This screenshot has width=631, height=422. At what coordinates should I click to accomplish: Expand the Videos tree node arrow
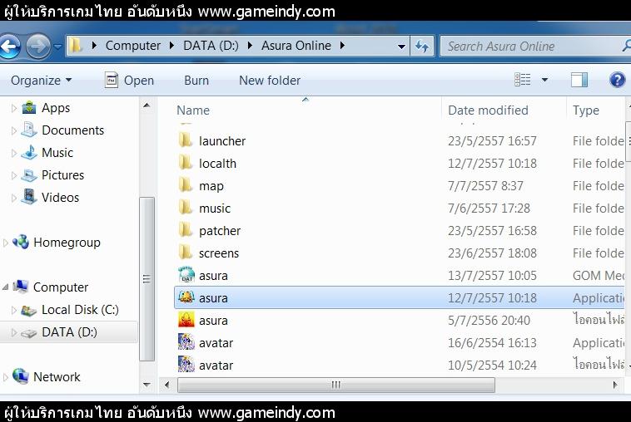(13, 199)
